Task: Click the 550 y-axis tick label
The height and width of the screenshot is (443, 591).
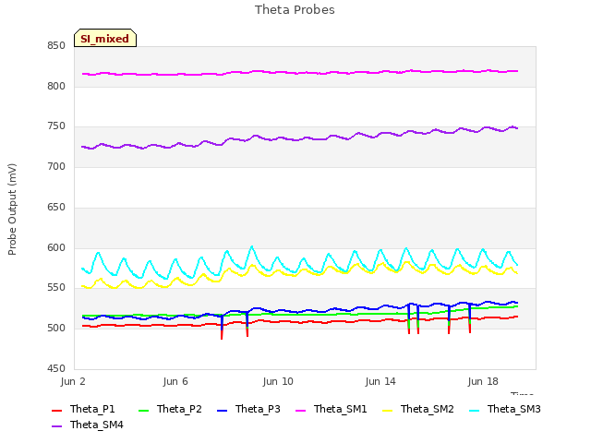Action: 56,288
